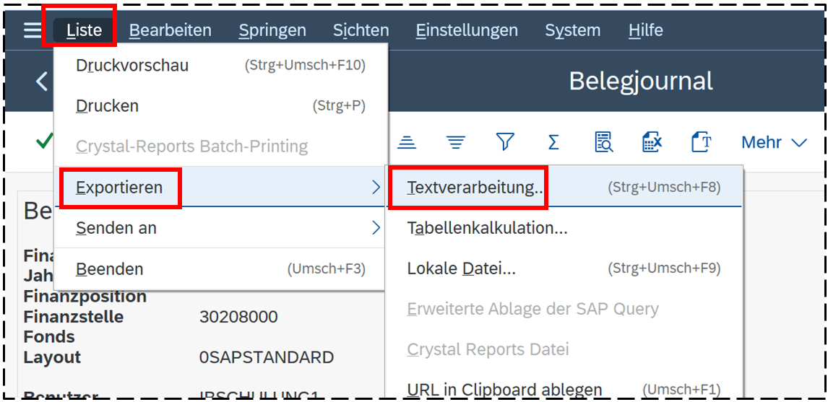Viewport: 828px width, 402px height.
Task: Open the print preview toolbar icon
Action: click(x=603, y=142)
